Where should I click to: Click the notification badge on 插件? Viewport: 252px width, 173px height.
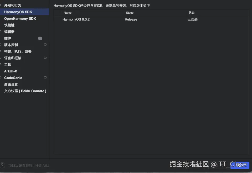(40, 38)
